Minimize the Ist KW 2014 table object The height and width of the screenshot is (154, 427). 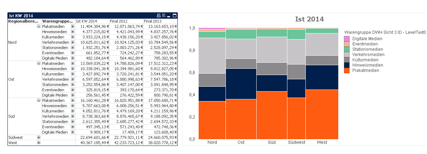click(x=169, y=16)
